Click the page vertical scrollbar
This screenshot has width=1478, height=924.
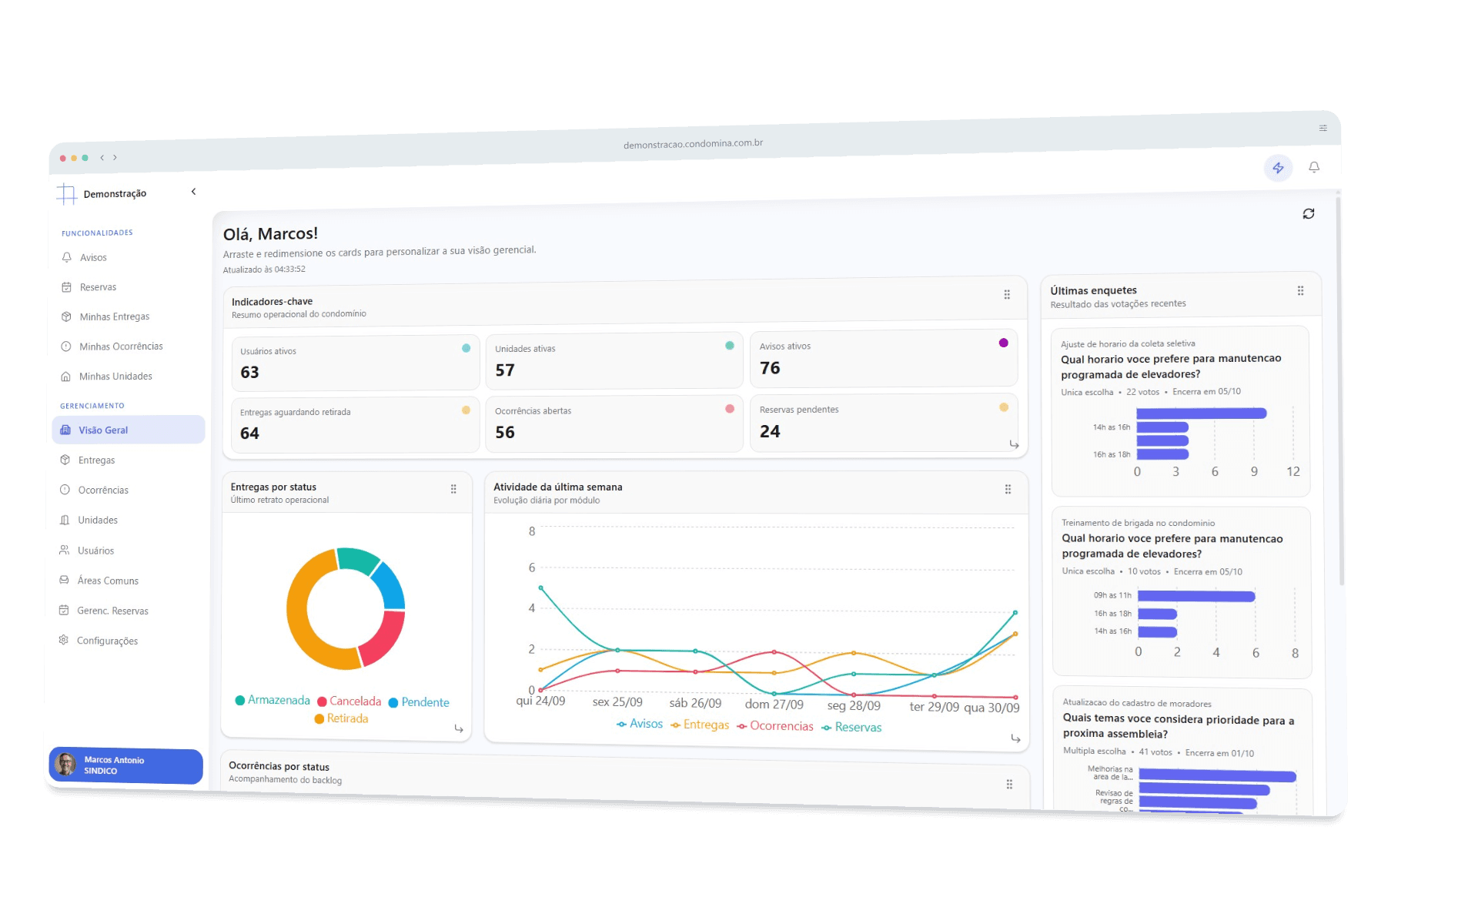tap(1341, 393)
